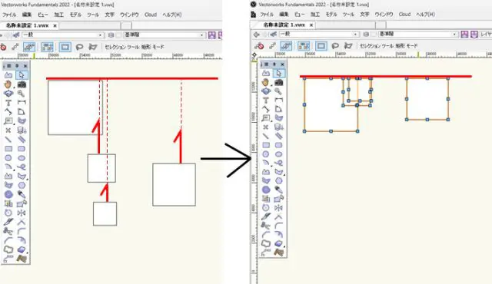492x284 pixels.
Task: Toggle polygonal marquee mode in right window
Action: [348, 46]
